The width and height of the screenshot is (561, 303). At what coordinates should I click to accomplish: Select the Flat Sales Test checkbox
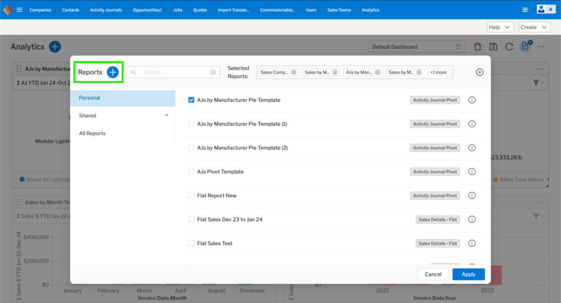click(191, 243)
